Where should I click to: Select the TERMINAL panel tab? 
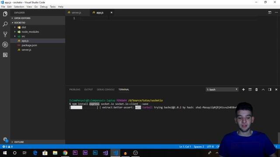pyautogui.click(x=124, y=89)
